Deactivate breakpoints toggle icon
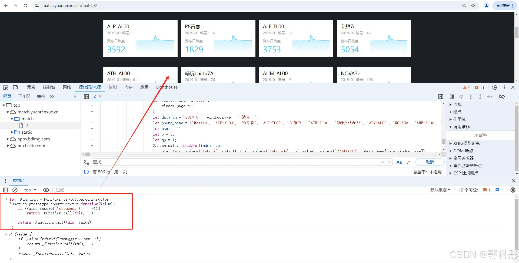Screen dimensions: 519x263 point(502,96)
